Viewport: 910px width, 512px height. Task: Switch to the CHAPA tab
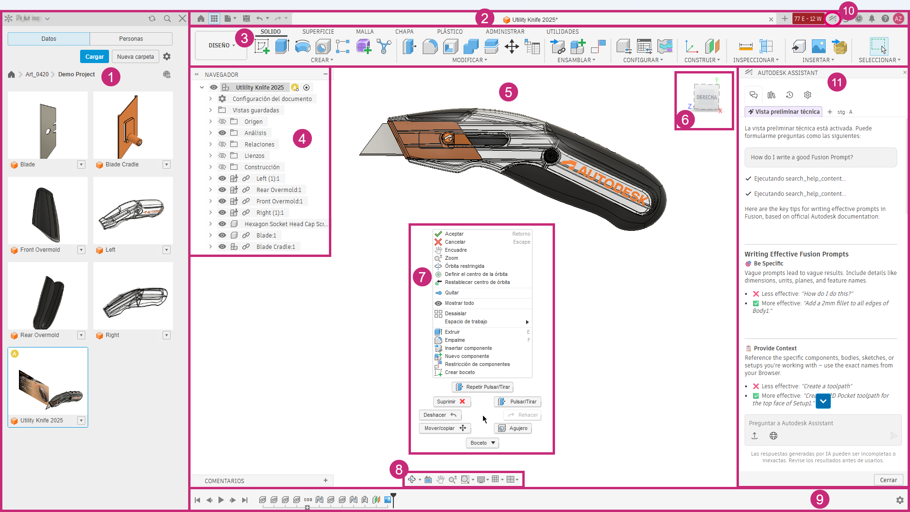point(404,32)
